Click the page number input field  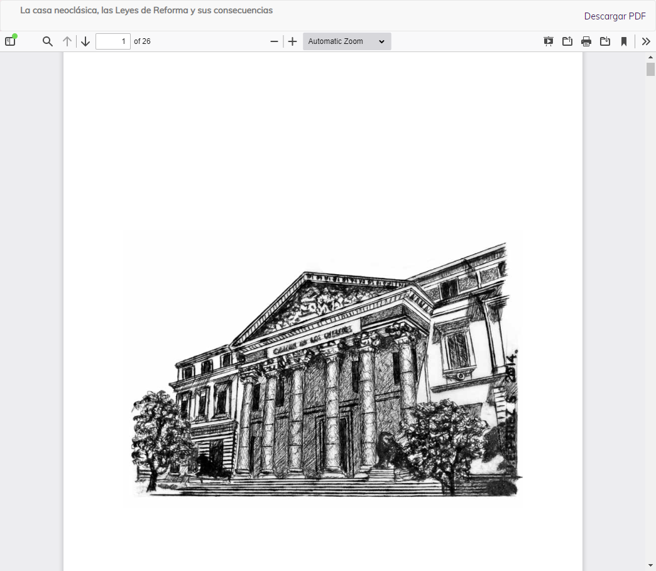point(113,41)
